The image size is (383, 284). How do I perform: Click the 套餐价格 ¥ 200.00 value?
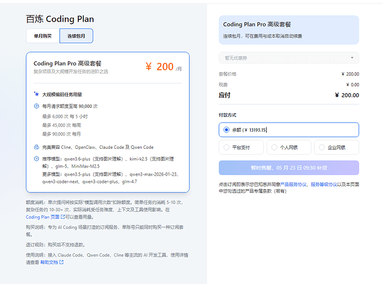(x=350, y=74)
